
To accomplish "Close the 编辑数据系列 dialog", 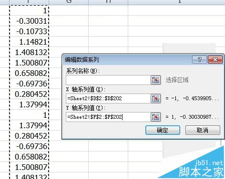I will 215,59.
